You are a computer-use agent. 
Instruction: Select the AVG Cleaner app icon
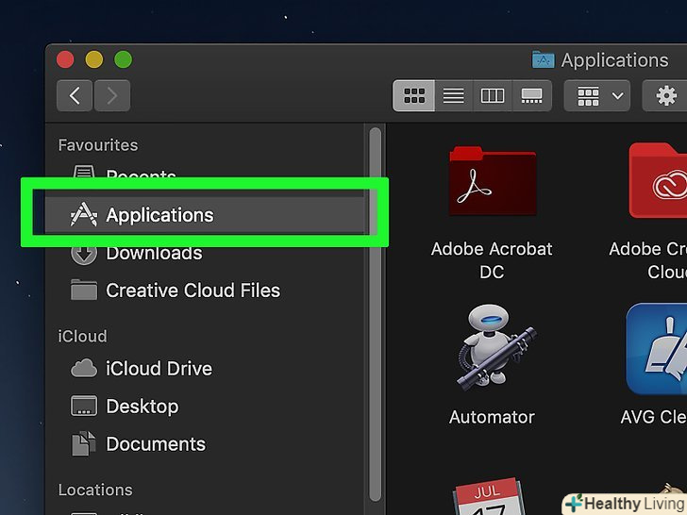point(657,349)
